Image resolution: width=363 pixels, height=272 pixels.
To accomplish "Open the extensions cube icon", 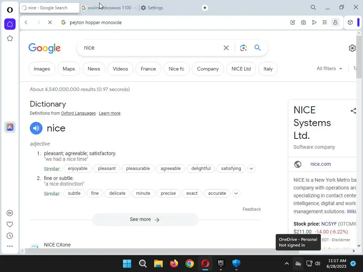I will (x=350, y=22).
